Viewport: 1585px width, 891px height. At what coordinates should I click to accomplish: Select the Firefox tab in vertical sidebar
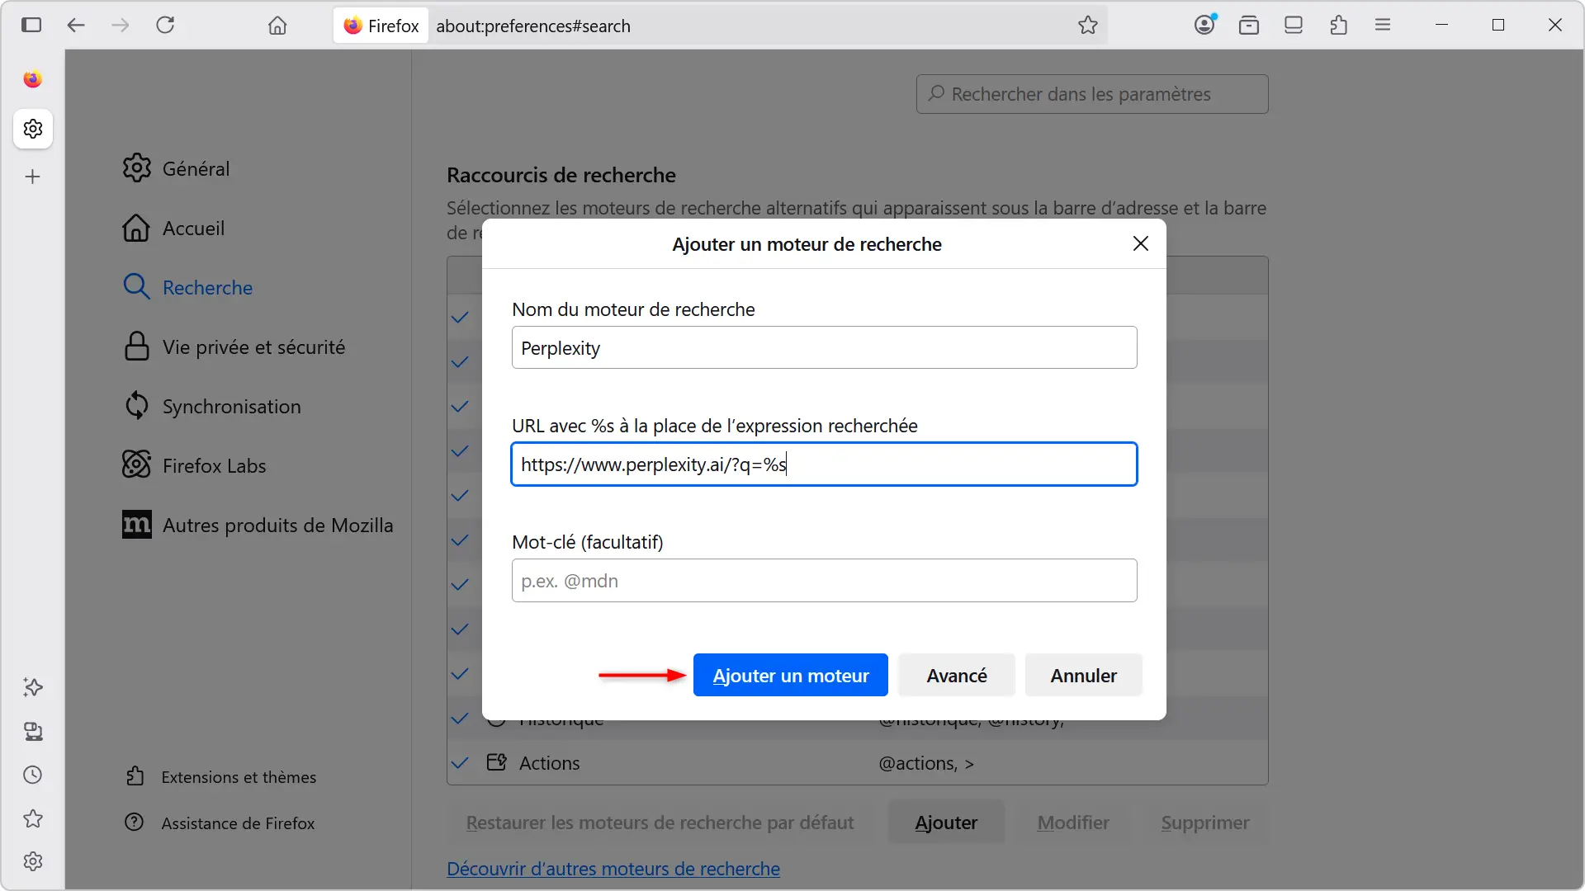pyautogui.click(x=33, y=79)
